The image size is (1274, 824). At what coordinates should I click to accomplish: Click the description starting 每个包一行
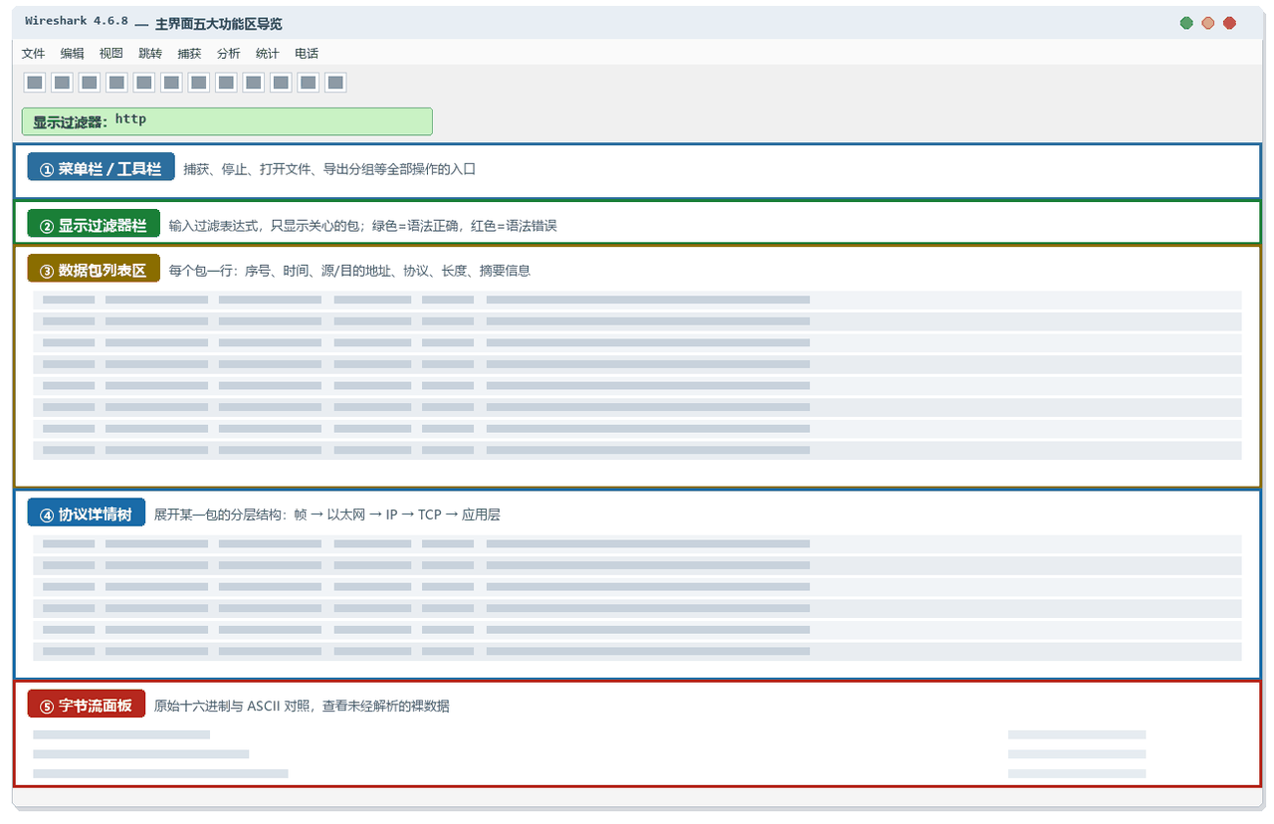tap(349, 271)
